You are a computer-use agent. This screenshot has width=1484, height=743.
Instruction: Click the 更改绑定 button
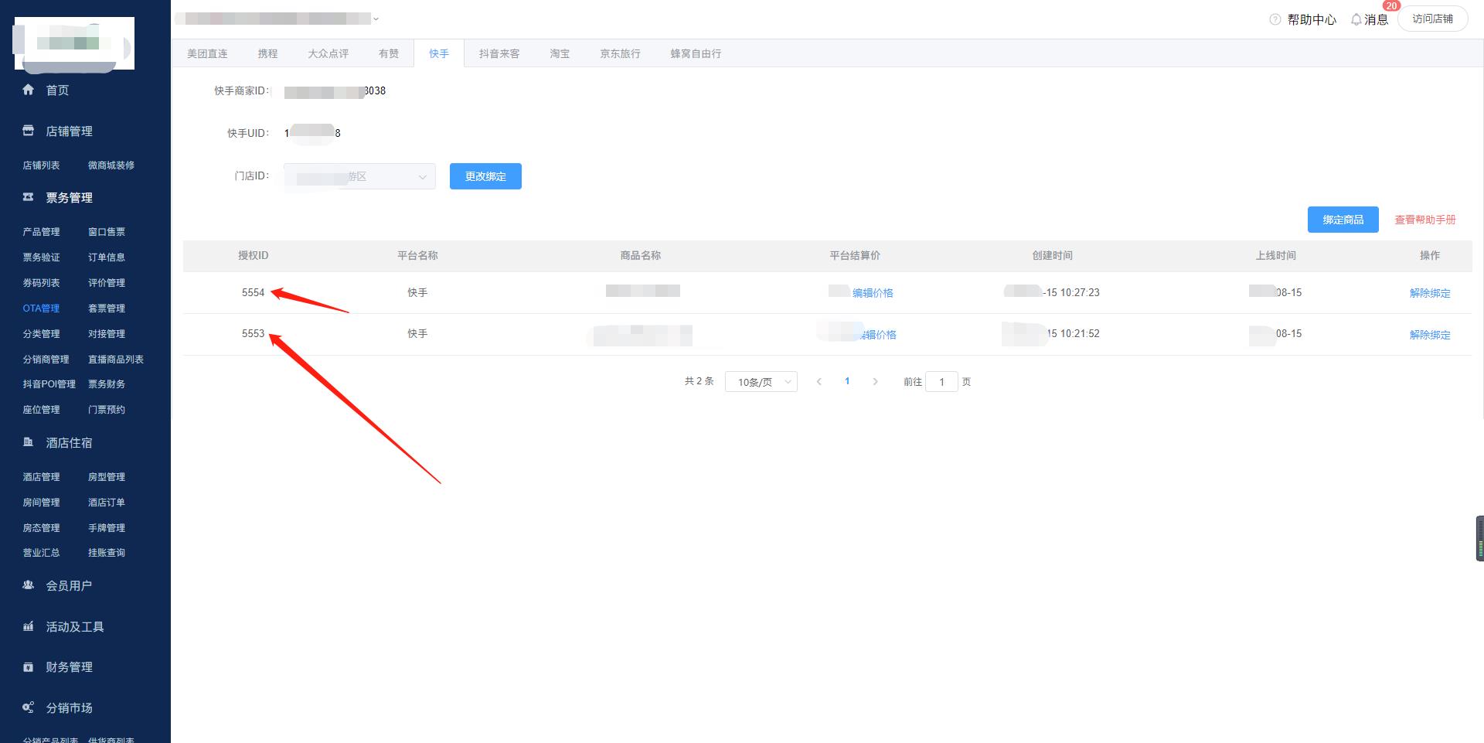pyautogui.click(x=485, y=176)
